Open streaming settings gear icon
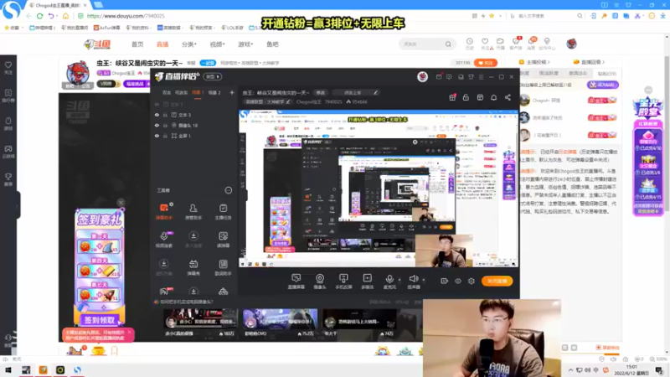Image resolution: width=670 pixels, height=377 pixels. (x=472, y=281)
